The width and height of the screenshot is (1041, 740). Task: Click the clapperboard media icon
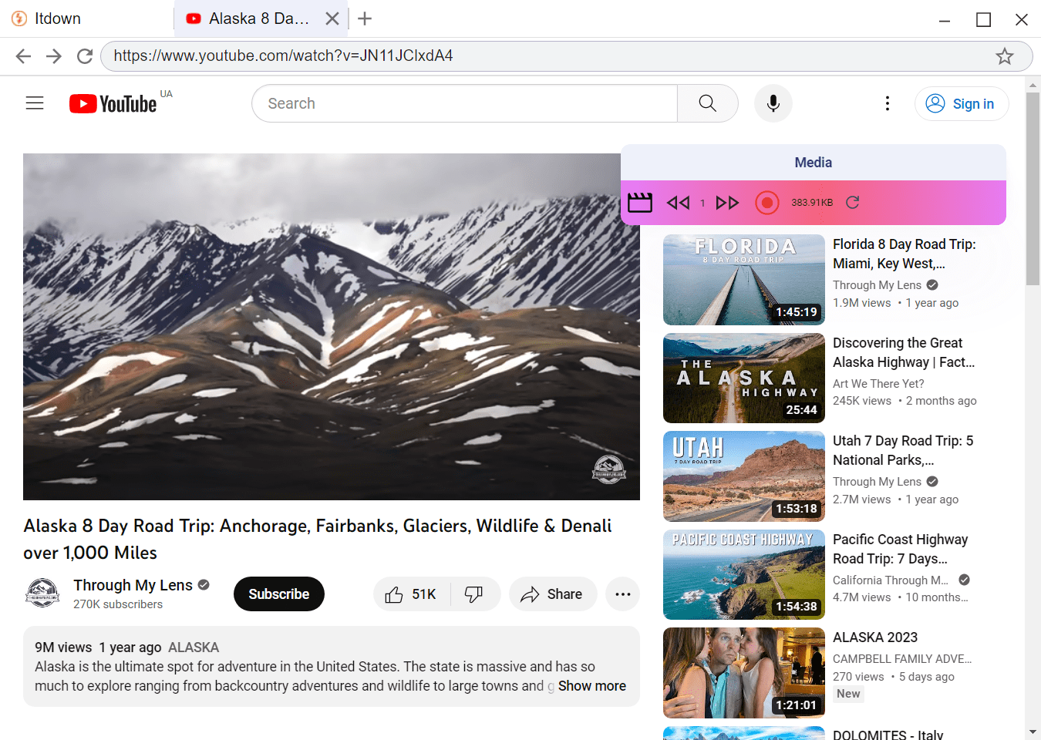tap(640, 203)
